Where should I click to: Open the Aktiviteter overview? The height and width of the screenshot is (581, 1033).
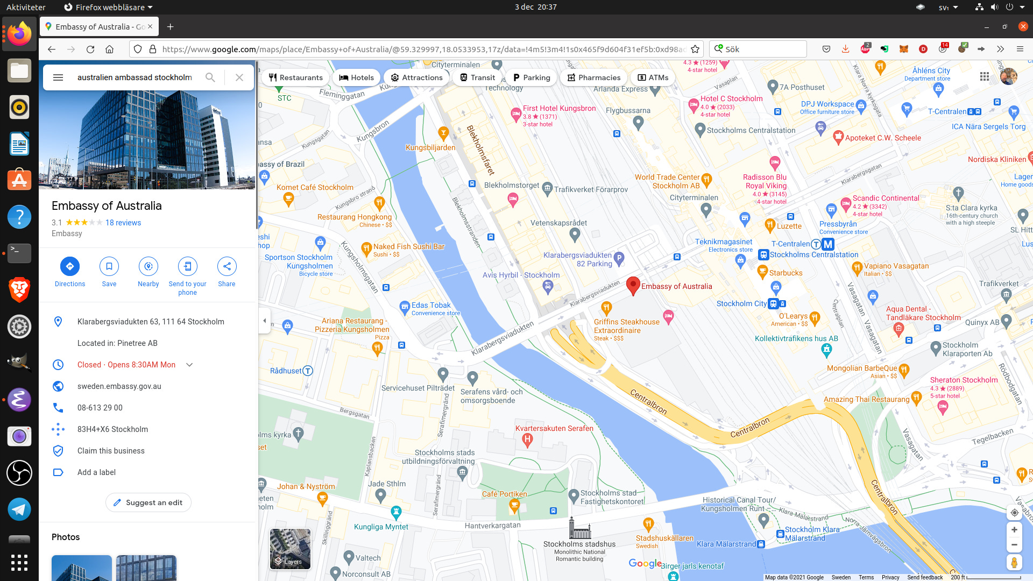(26, 7)
